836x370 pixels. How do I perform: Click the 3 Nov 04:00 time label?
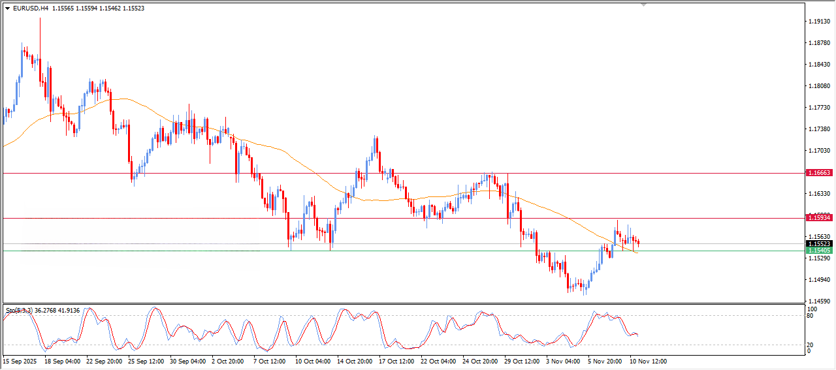563,361
